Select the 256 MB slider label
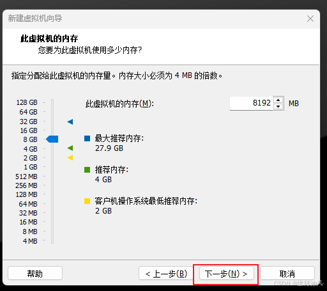The width and height of the screenshot is (327, 291). click(26, 185)
